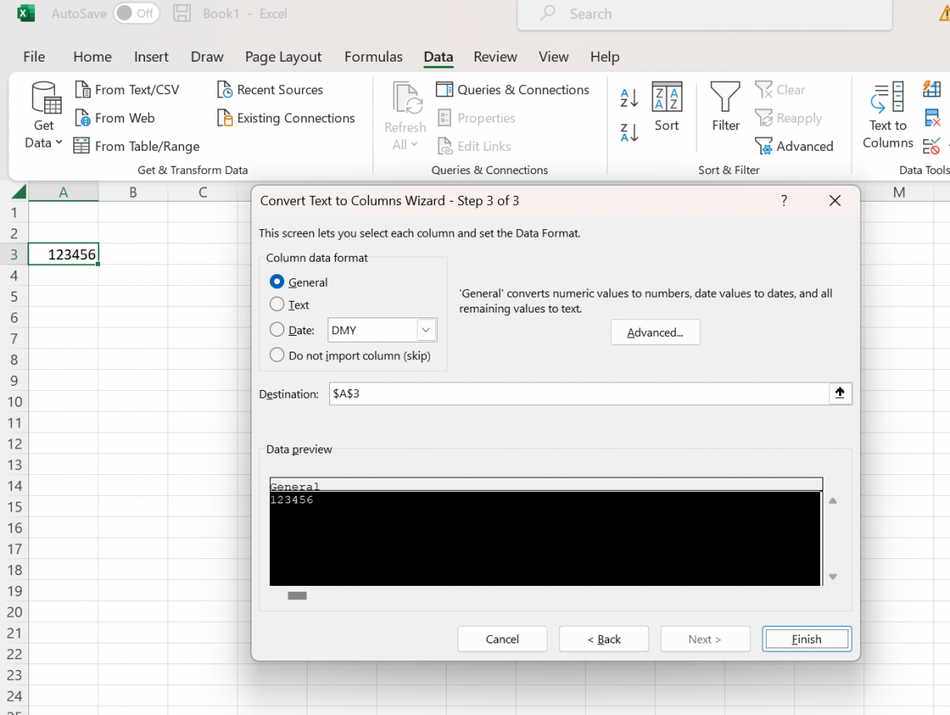Click From Web data source icon

(82, 118)
